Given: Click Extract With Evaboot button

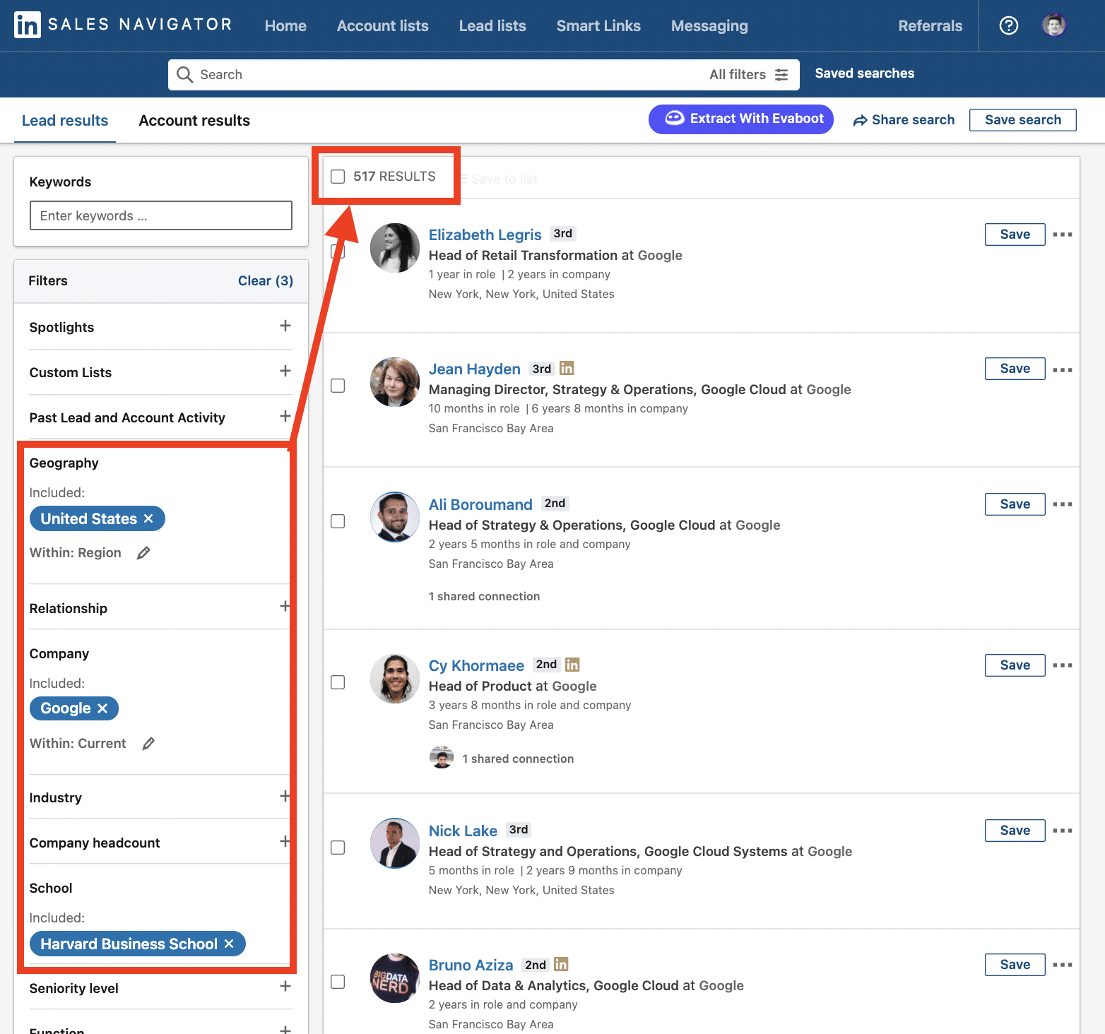Looking at the screenshot, I should (741, 119).
